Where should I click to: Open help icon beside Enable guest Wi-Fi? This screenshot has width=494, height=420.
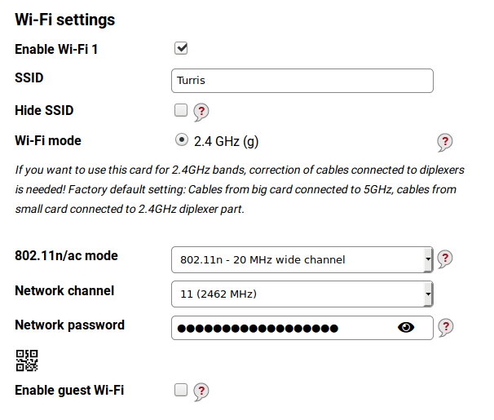click(x=201, y=391)
